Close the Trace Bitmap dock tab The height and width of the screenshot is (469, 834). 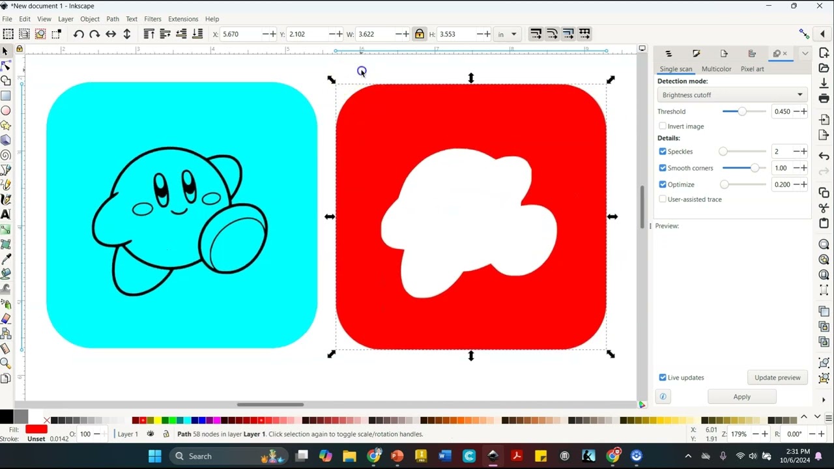(785, 53)
